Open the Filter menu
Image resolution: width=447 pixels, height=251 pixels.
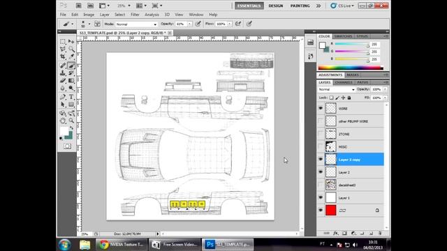point(135,15)
